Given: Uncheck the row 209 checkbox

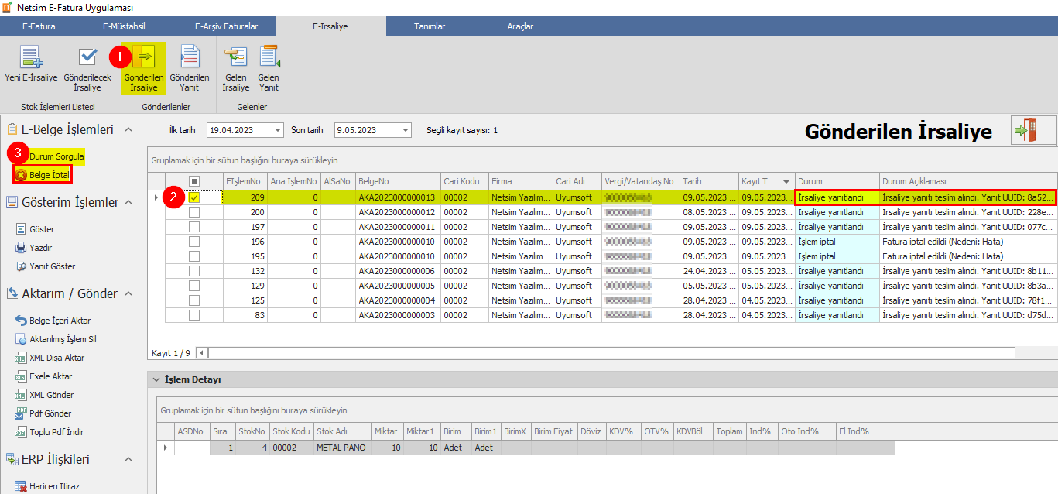Looking at the screenshot, I should coord(194,197).
